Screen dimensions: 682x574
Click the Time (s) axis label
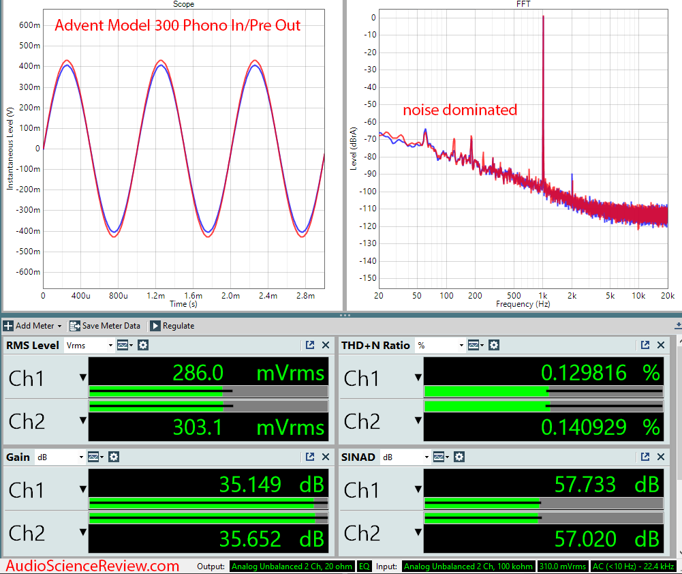[183, 304]
